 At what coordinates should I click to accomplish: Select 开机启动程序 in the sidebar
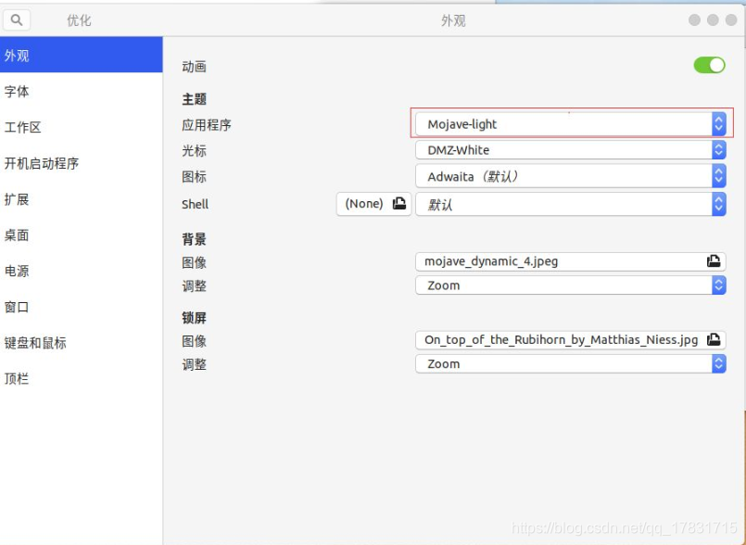[x=81, y=163]
